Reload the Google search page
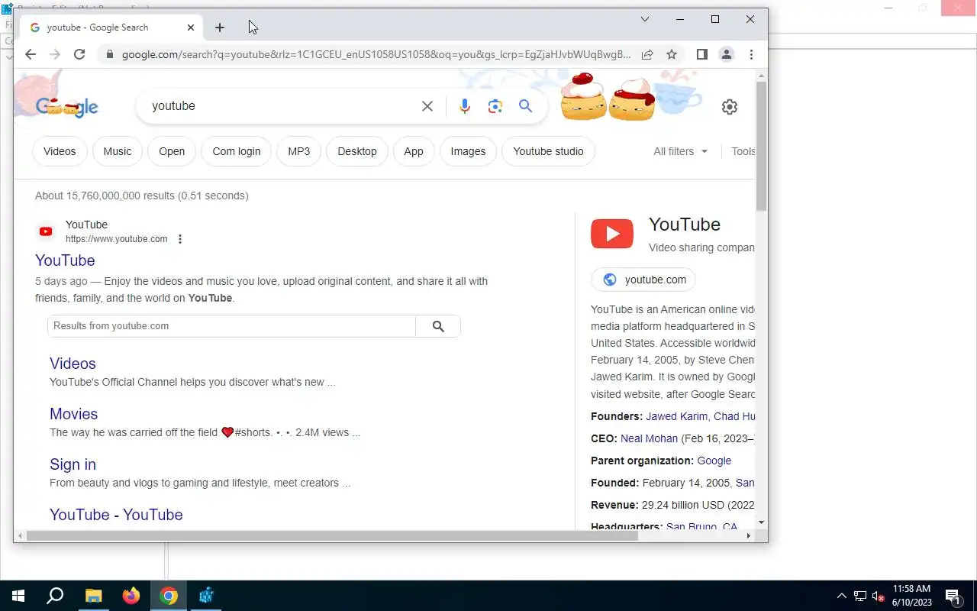Image resolution: width=977 pixels, height=611 pixels. click(x=79, y=54)
